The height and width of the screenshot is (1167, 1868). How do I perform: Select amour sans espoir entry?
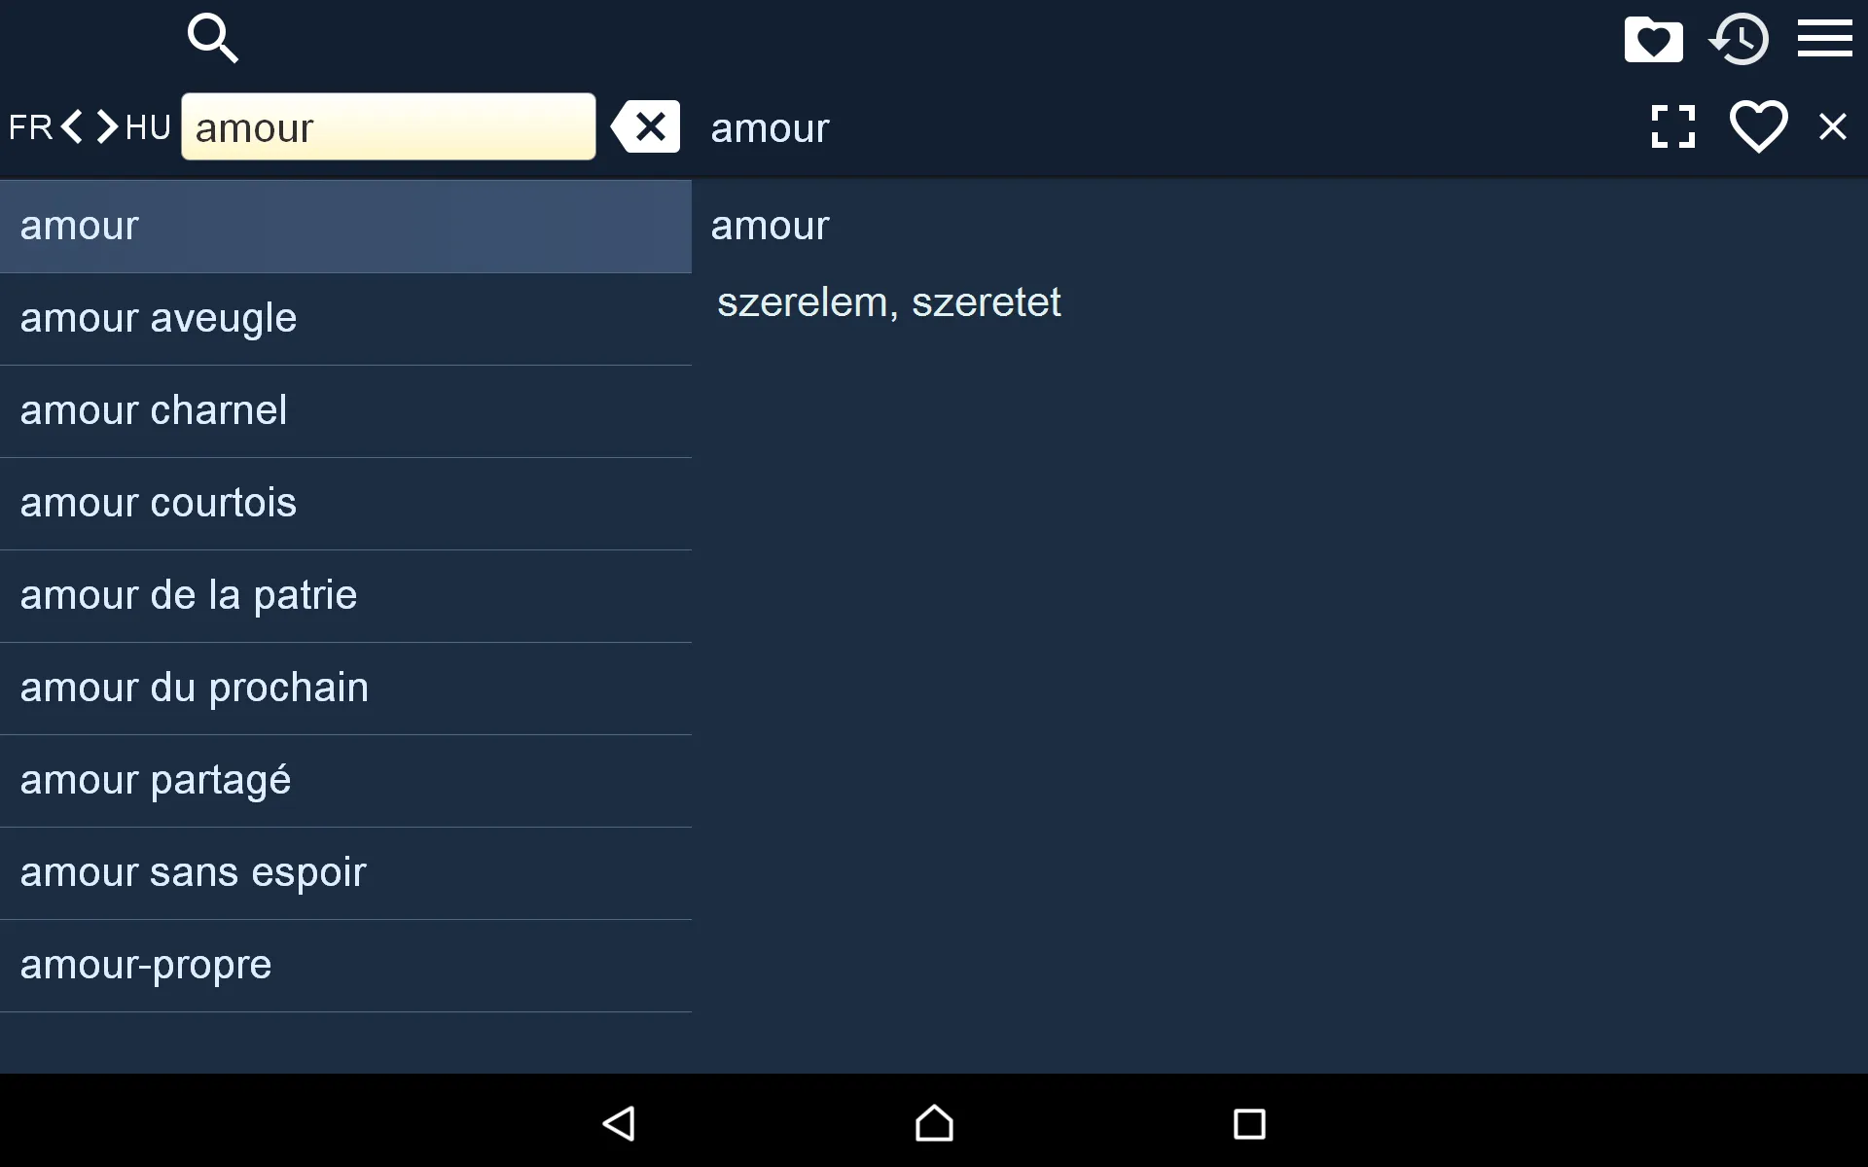point(193,871)
